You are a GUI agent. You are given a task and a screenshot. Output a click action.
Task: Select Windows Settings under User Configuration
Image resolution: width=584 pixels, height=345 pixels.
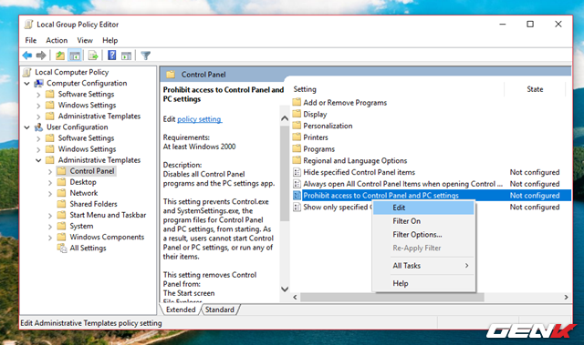click(88, 149)
